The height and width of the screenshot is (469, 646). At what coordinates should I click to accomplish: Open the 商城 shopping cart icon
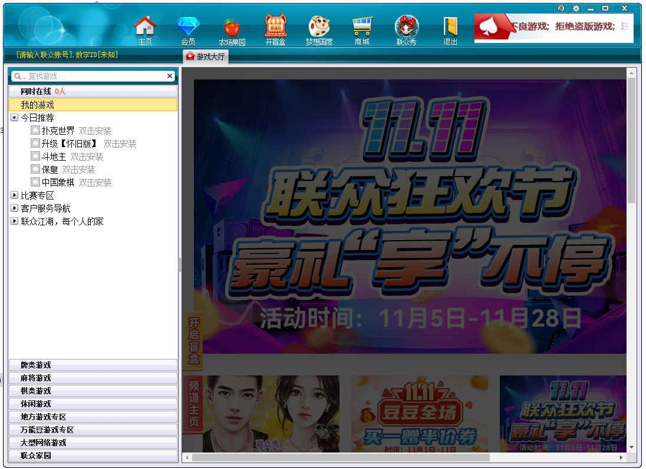[362, 30]
